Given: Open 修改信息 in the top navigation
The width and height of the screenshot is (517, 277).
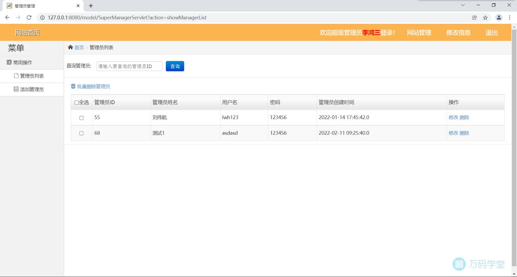Looking at the screenshot, I should (x=458, y=33).
